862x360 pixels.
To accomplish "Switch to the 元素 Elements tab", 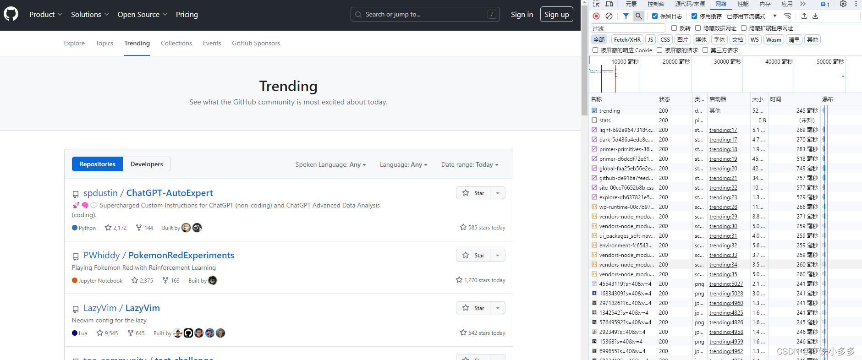I will (631, 4).
